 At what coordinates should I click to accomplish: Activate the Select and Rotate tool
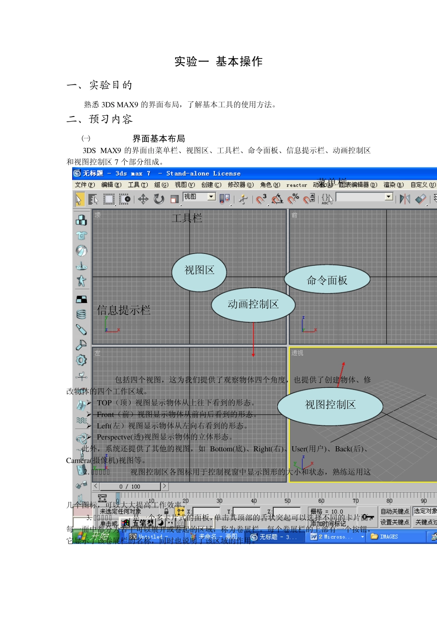[x=159, y=199]
